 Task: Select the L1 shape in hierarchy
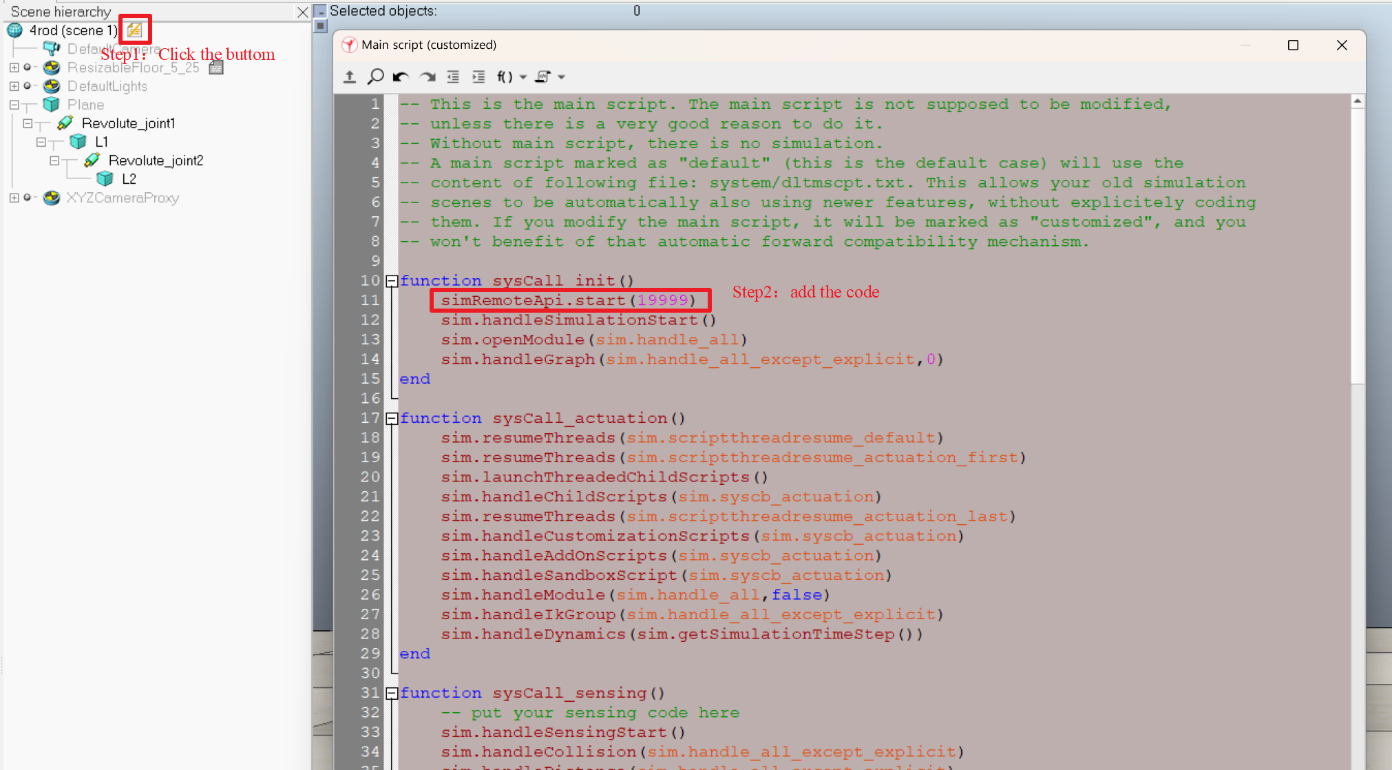point(101,142)
